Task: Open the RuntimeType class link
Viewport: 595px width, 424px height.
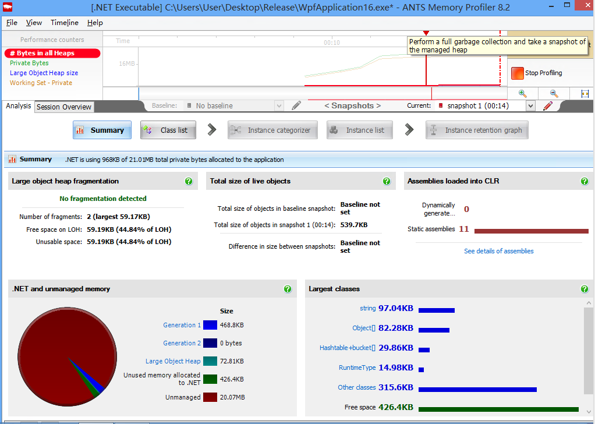Action: tap(357, 368)
